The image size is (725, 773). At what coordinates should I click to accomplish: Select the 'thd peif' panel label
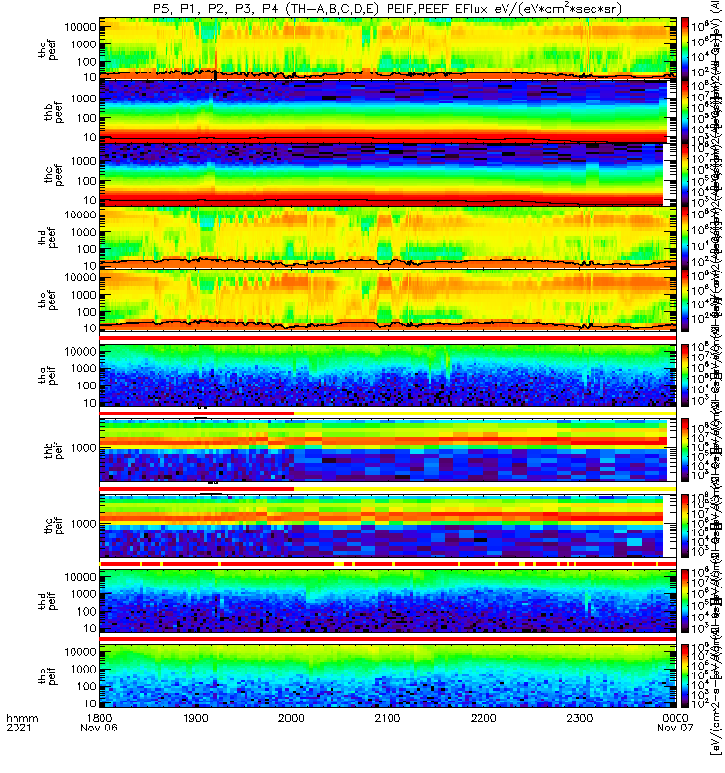coord(47,601)
